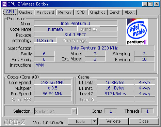Click the Package value Slot 1 SECC

point(76,34)
